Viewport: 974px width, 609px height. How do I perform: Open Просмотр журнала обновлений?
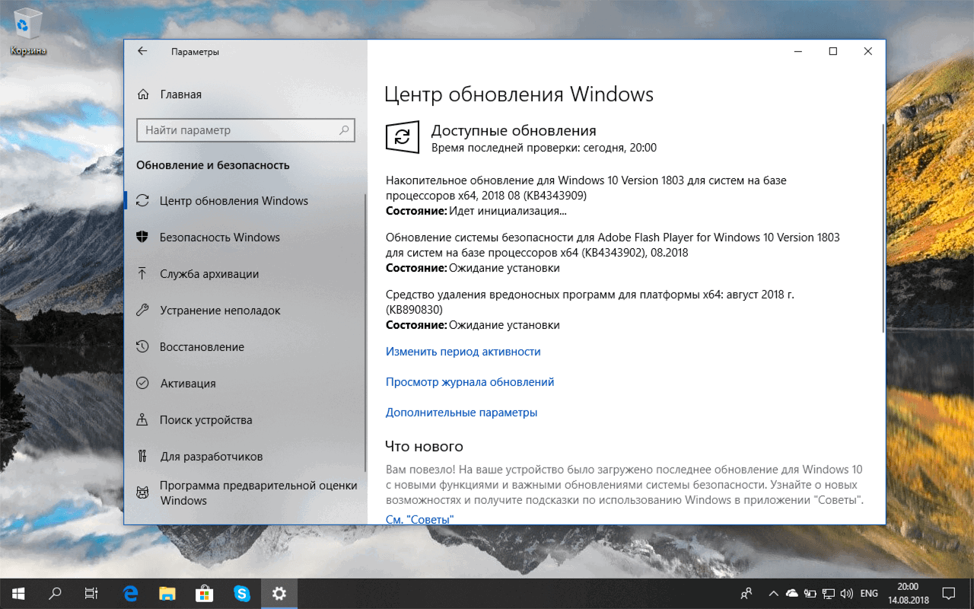coord(468,381)
